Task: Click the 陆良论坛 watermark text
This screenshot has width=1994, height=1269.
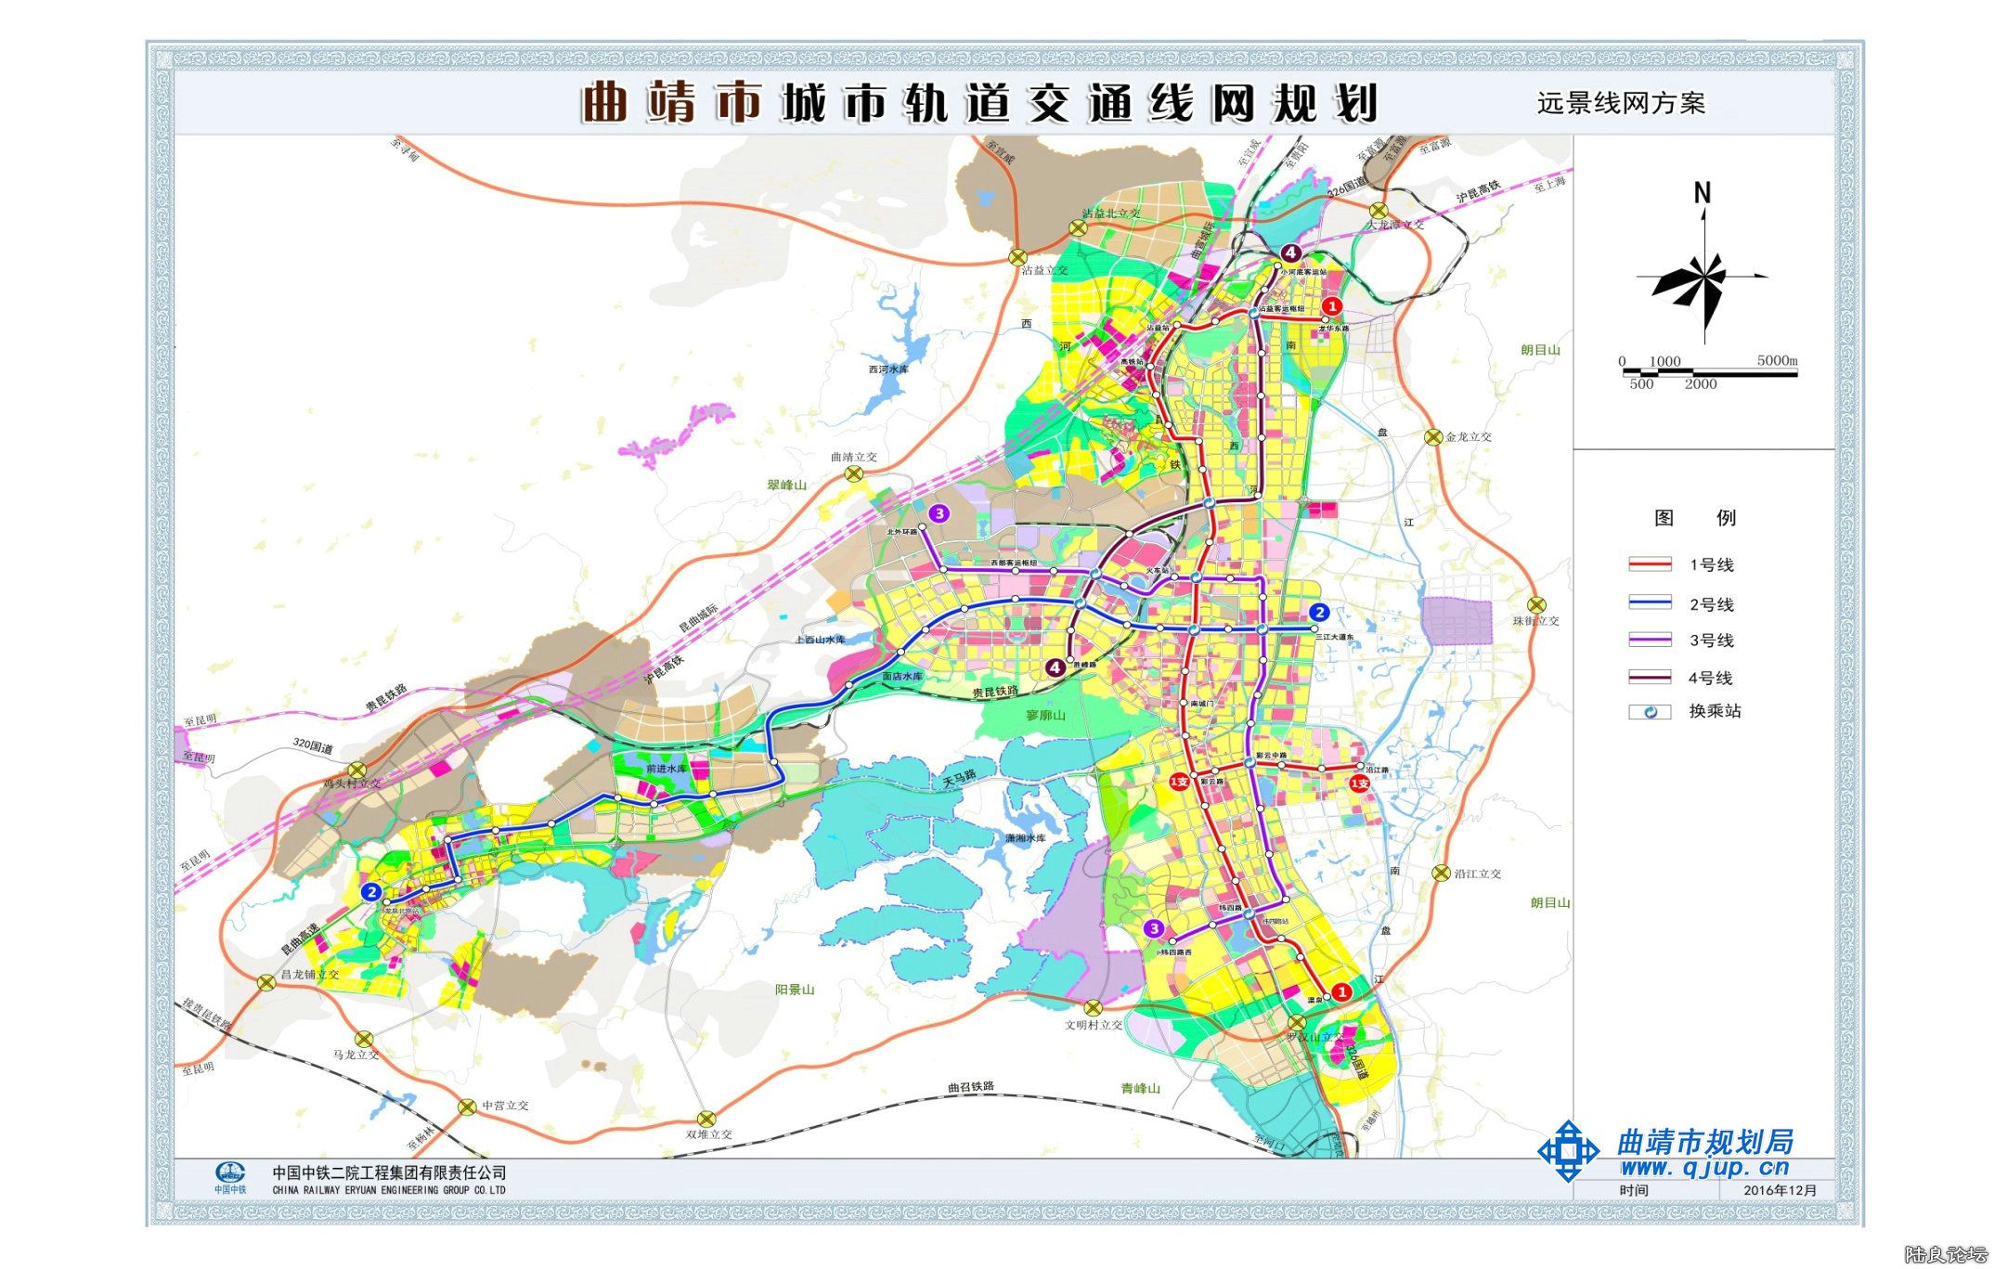Action: 1946,1254
